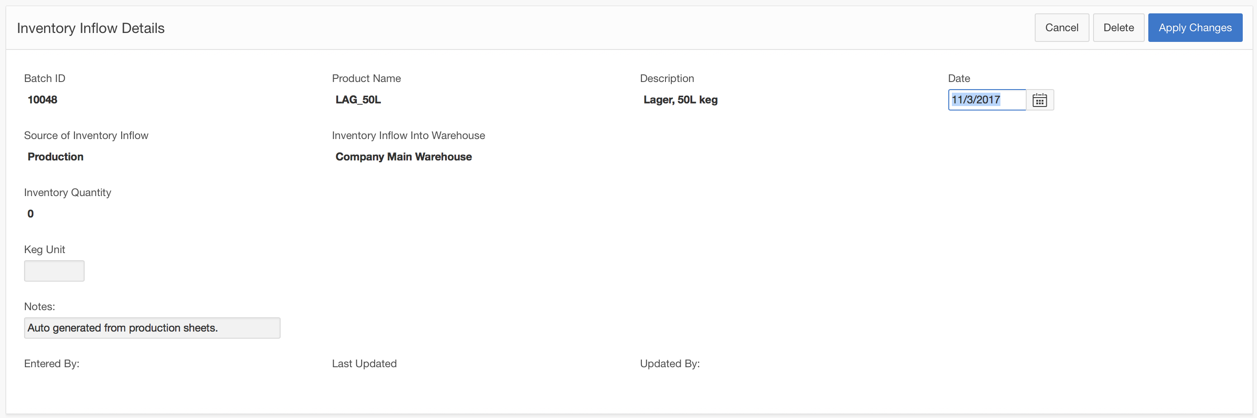Screen dimensions: 1257x418
Task: Click the Inventory Quantity value 0
Action: 31,214
